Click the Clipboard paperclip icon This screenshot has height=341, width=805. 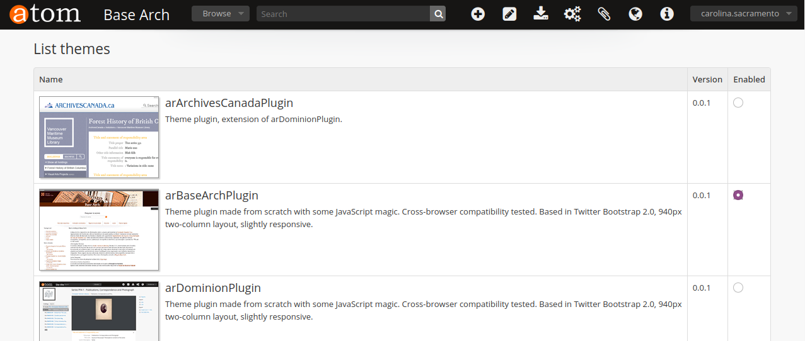click(604, 14)
